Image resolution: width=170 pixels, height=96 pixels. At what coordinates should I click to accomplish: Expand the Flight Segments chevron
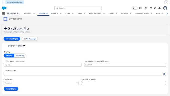(x=104, y=13)
